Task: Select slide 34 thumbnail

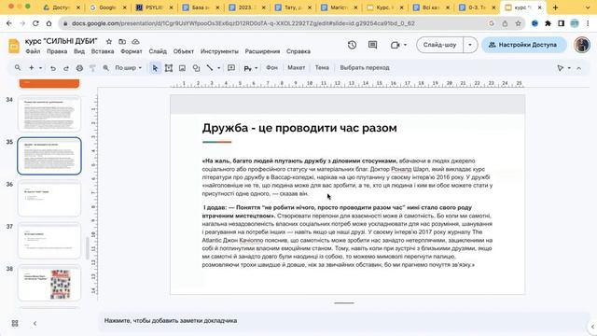Action: click(x=49, y=114)
